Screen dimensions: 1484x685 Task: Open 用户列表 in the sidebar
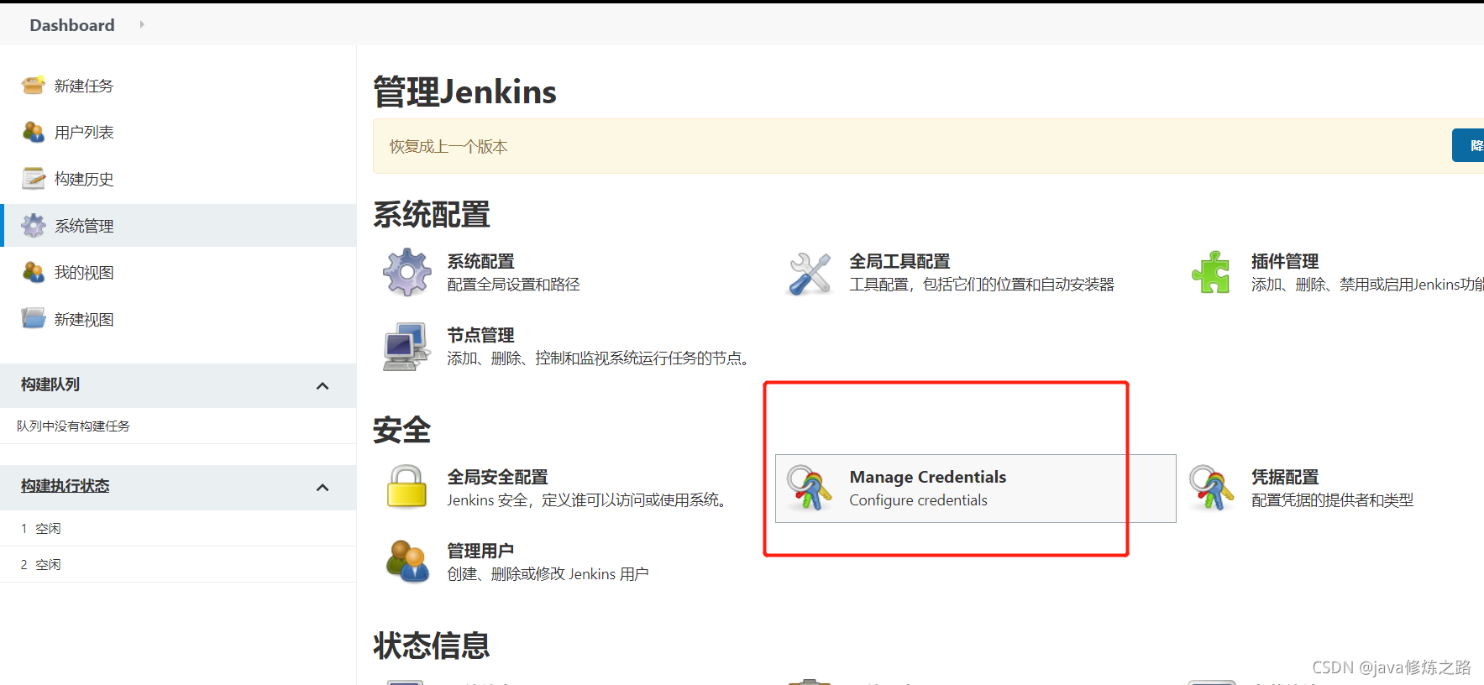click(84, 132)
